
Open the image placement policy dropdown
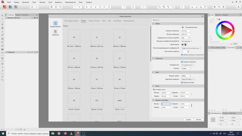point(191,48)
